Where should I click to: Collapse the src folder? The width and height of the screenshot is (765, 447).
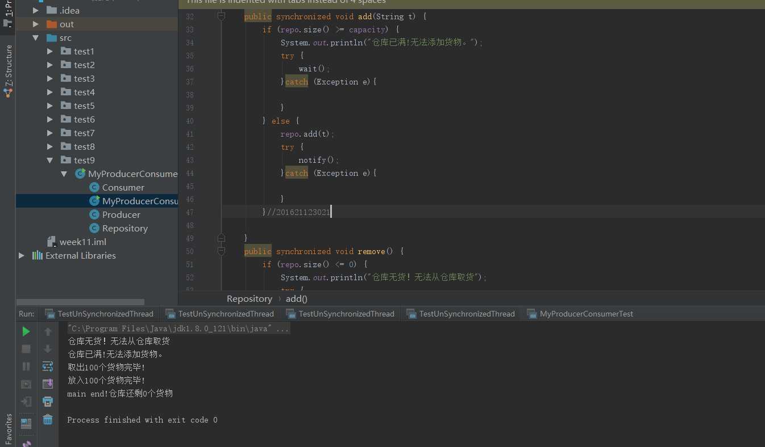coord(36,38)
